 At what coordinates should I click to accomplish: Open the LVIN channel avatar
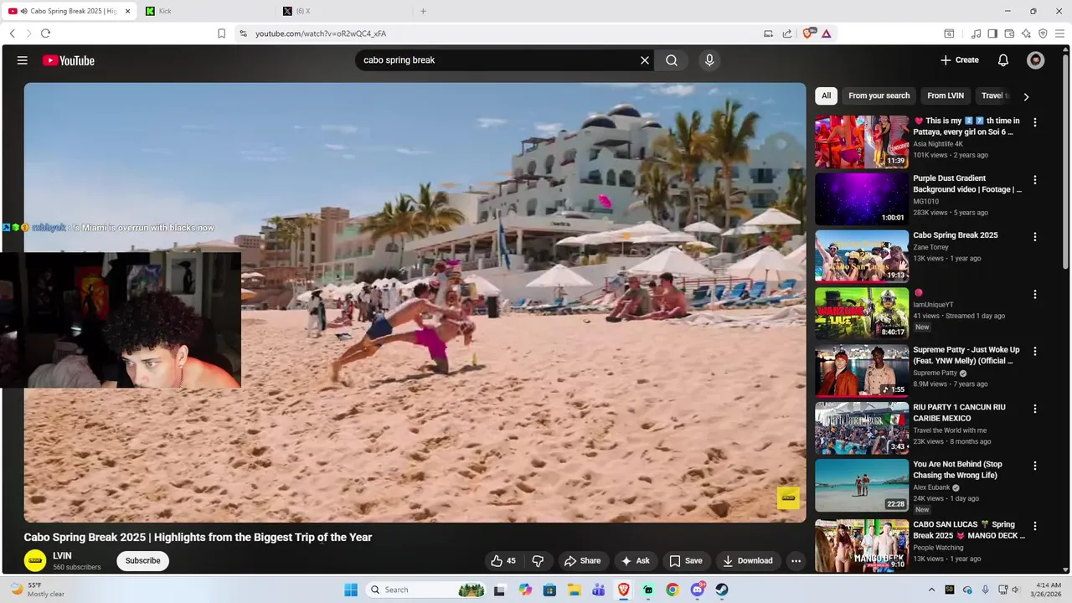pyautogui.click(x=35, y=560)
